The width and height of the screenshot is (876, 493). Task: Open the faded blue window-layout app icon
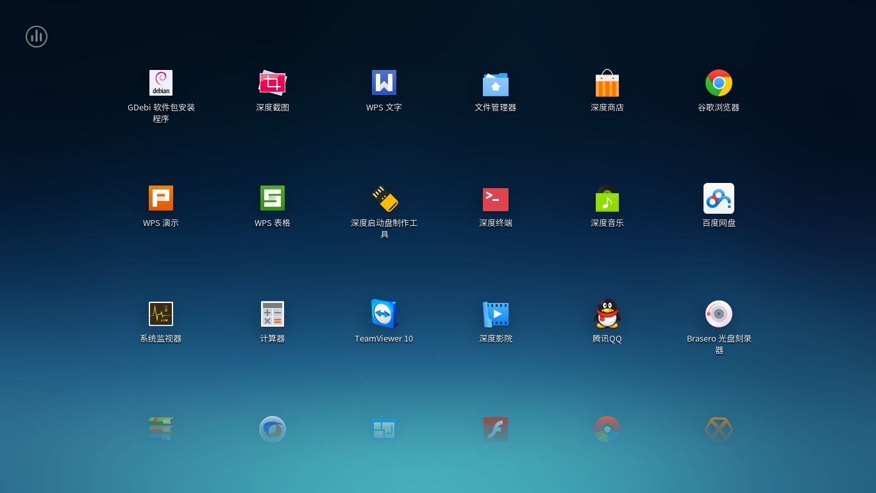[384, 429]
